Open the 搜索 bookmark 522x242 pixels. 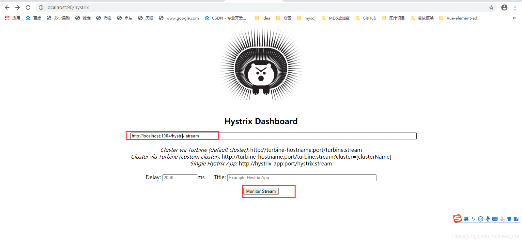(x=83, y=18)
